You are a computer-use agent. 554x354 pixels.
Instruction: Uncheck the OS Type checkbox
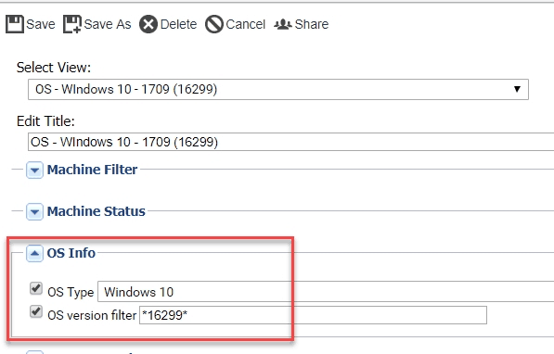click(35, 288)
